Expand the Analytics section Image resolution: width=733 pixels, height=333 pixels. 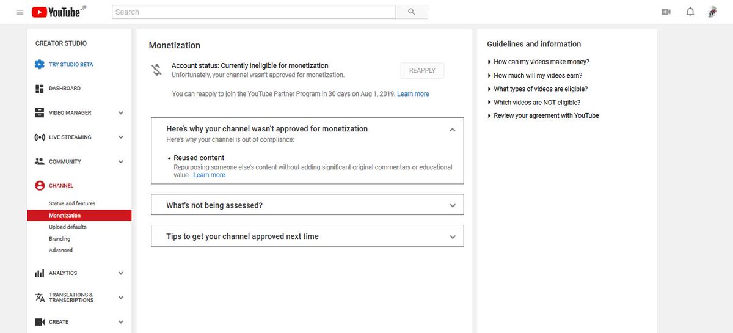tap(121, 273)
